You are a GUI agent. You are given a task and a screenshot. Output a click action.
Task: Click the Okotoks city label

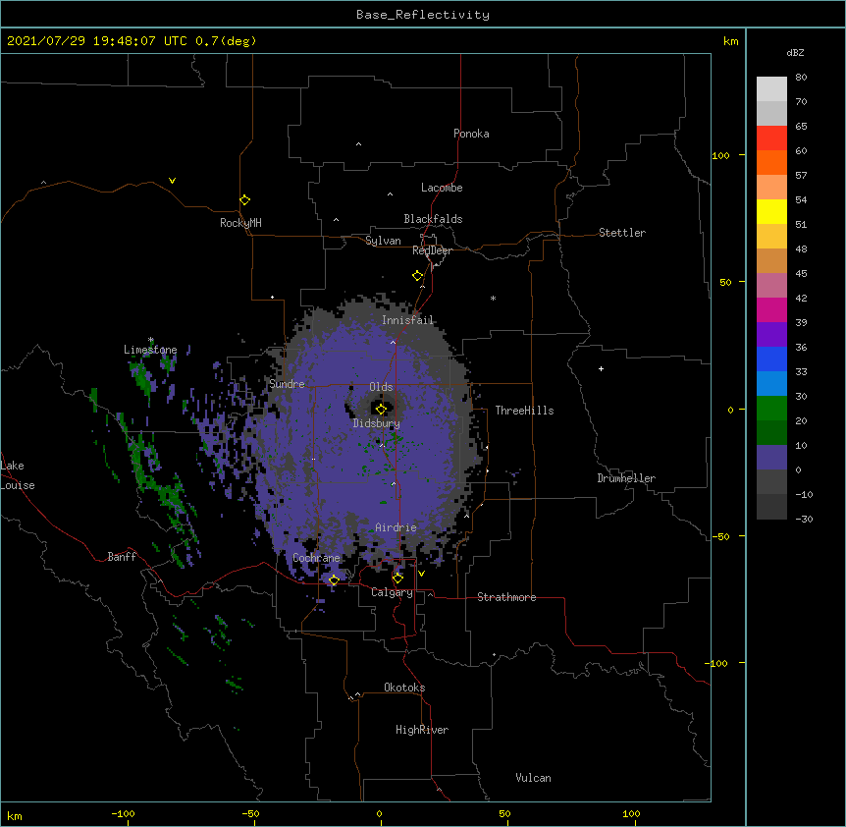404,688
